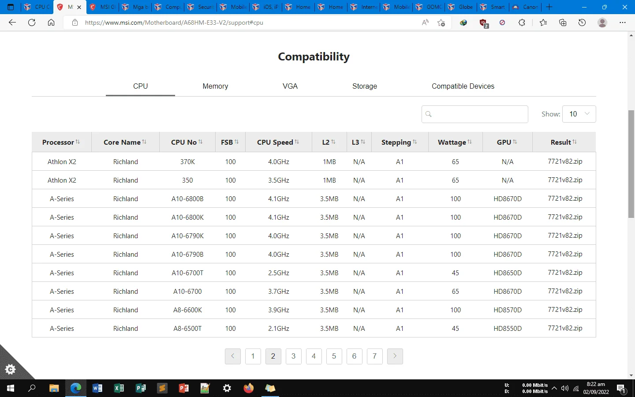The height and width of the screenshot is (397, 635).
Task: Click the cookie settings gear corner icon
Action: pos(10,369)
